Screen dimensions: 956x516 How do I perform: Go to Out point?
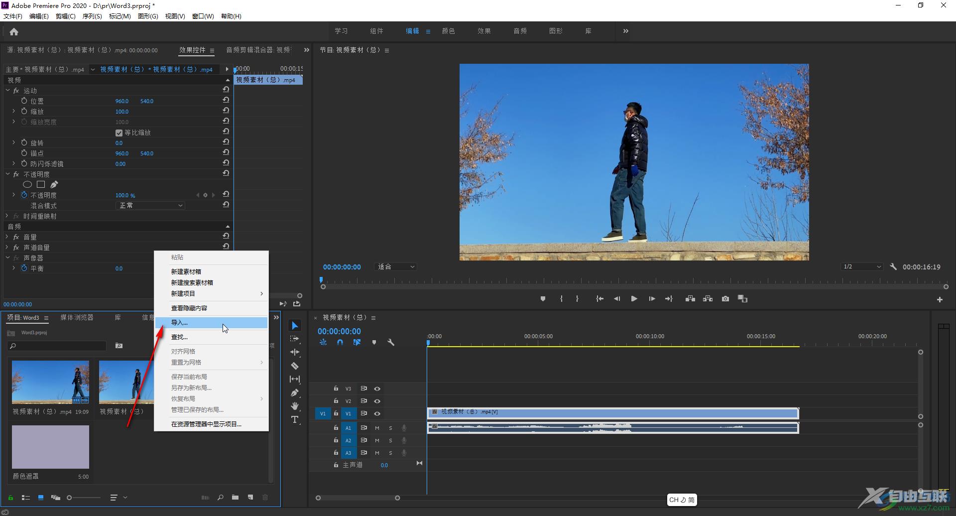coord(669,299)
